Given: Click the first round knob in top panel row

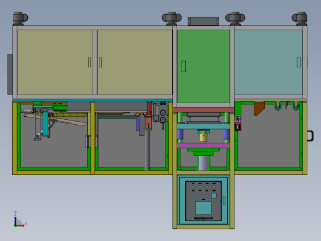Looking at the screenshot, I should pos(193,187).
